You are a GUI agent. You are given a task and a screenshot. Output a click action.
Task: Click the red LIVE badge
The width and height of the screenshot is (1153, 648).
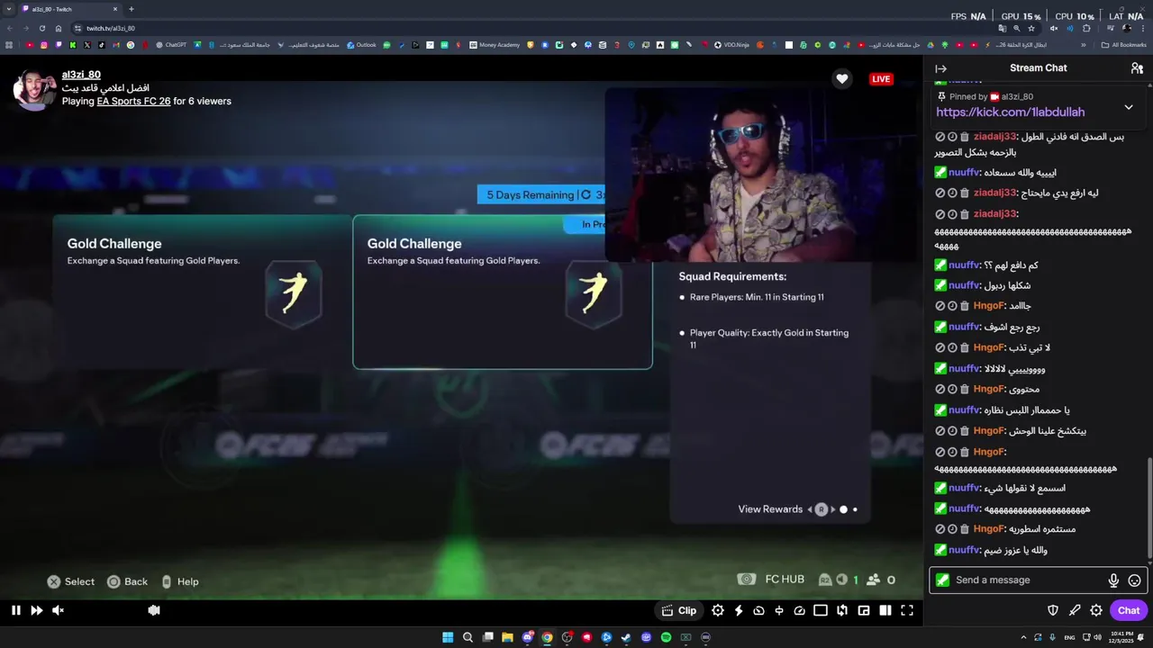click(881, 79)
